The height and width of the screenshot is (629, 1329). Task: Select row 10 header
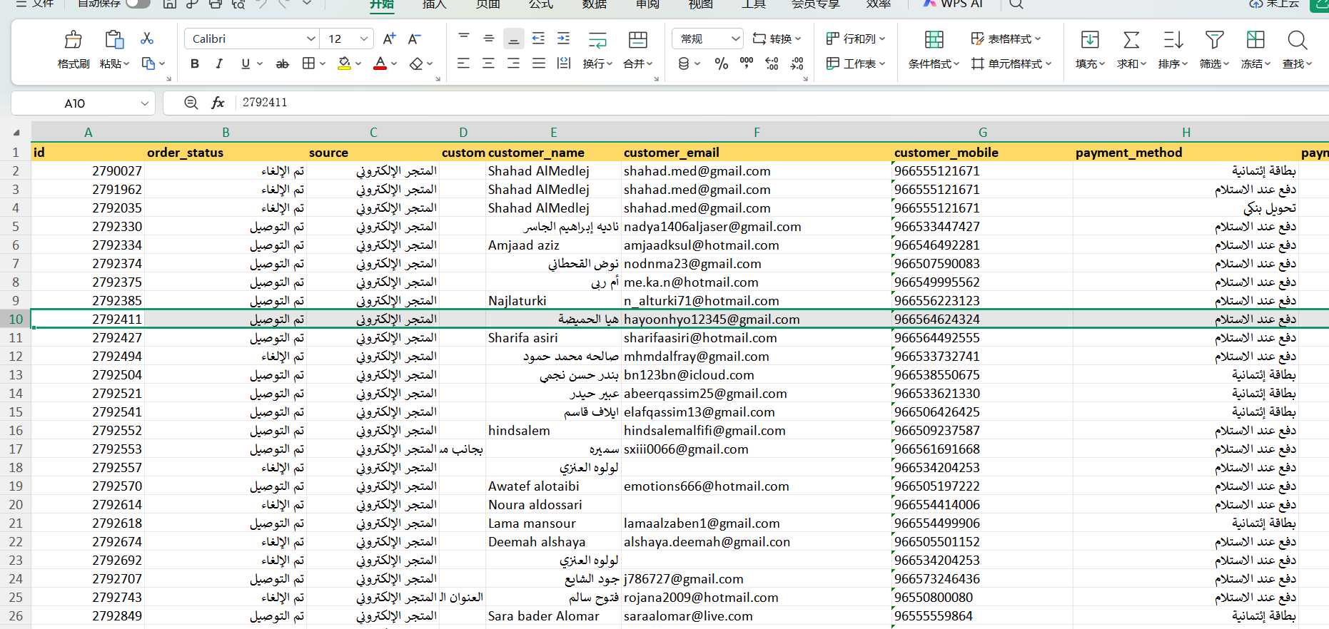(x=16, y=319)
